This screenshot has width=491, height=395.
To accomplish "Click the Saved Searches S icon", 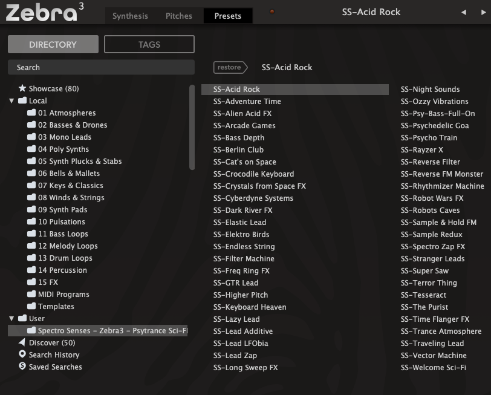I will point(22,366).
